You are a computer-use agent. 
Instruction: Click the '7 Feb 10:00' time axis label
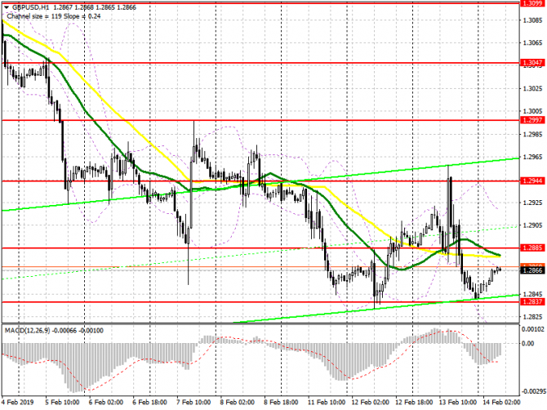point(193,403)
